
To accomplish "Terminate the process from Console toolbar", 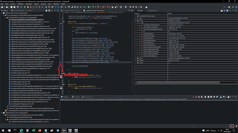I will (196, 97).
